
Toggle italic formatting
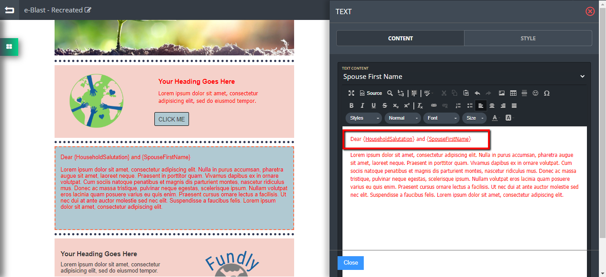[x=362, y=105]
